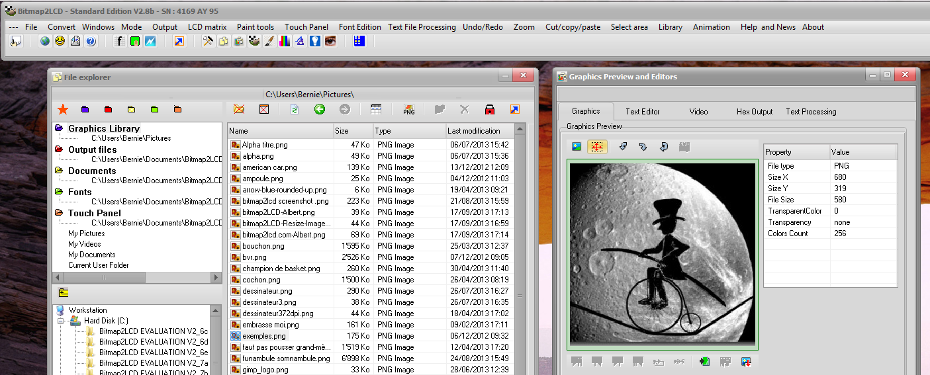Viewport: 930px width, 375px height.
Task: Click the eye preview icon in toolbar
Action: (330, 42)
